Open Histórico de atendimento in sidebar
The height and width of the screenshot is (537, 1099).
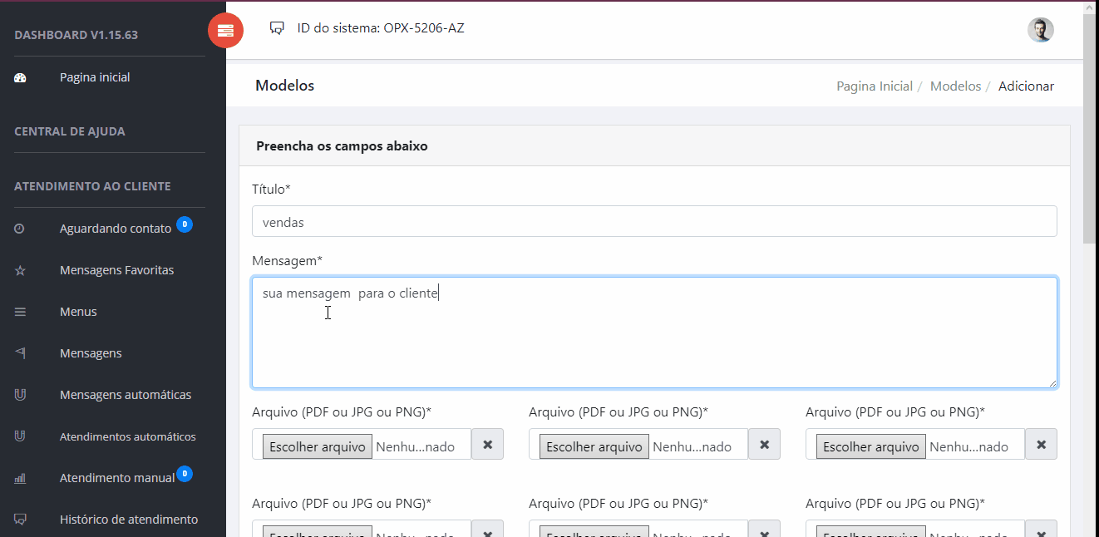pyautogui.click(x=128, y=520)
